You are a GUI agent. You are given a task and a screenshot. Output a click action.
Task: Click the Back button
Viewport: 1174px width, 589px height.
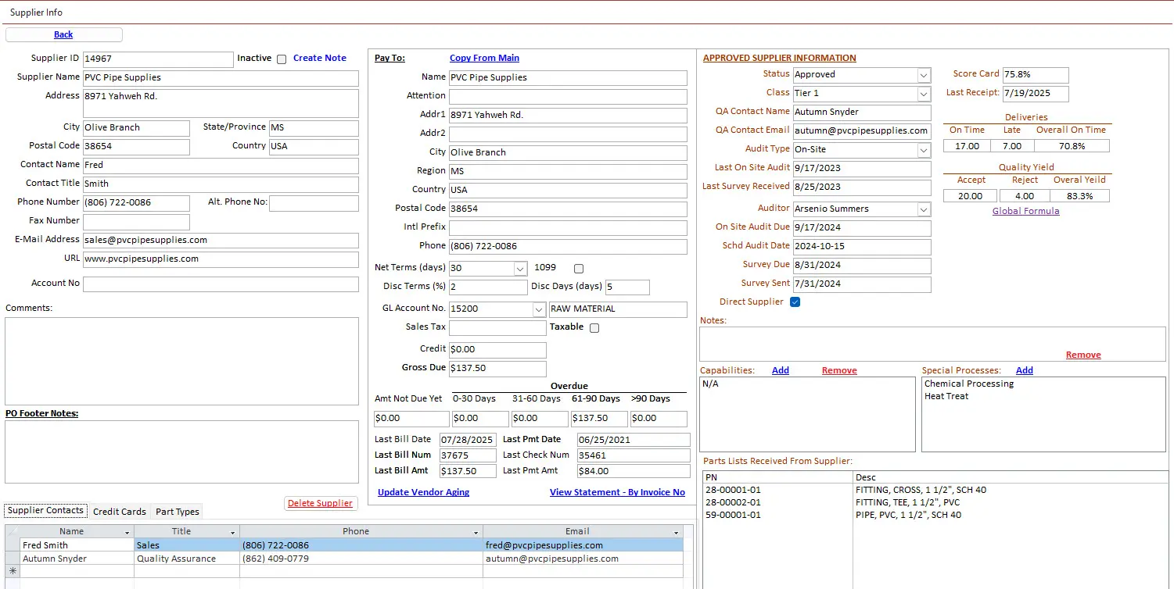pyautogui.click(x=63, y=34)
